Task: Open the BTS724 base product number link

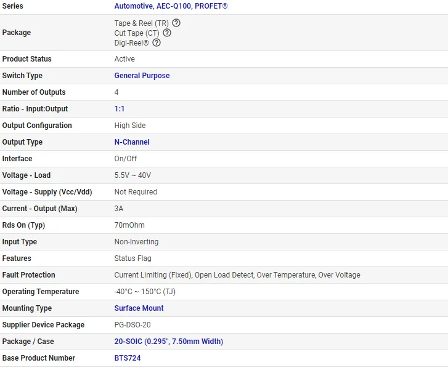Action: click(x=128, y=358)
